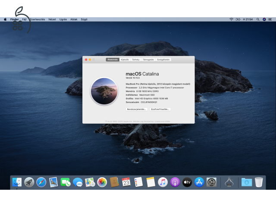Image resolution: width=276 pixels, height=207 pixels.
Task: Open FaceTime from the Dock
Action: point(66,182)
